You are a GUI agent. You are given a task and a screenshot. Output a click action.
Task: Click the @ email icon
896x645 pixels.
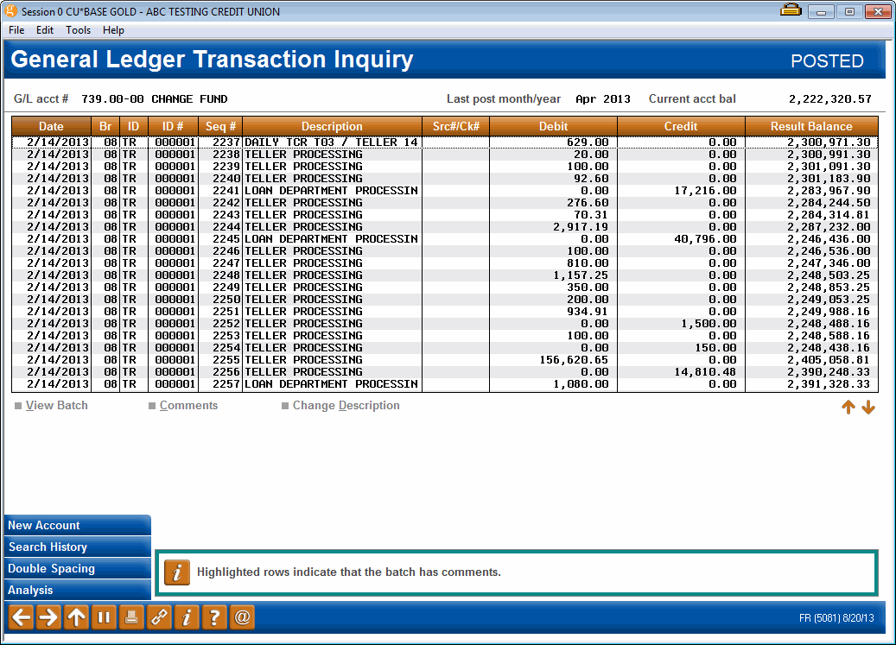(x=242, y=617)
